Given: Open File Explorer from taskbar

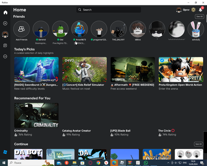Looking at the screenshot, I should pyautogui.click(x=75, y=163).
